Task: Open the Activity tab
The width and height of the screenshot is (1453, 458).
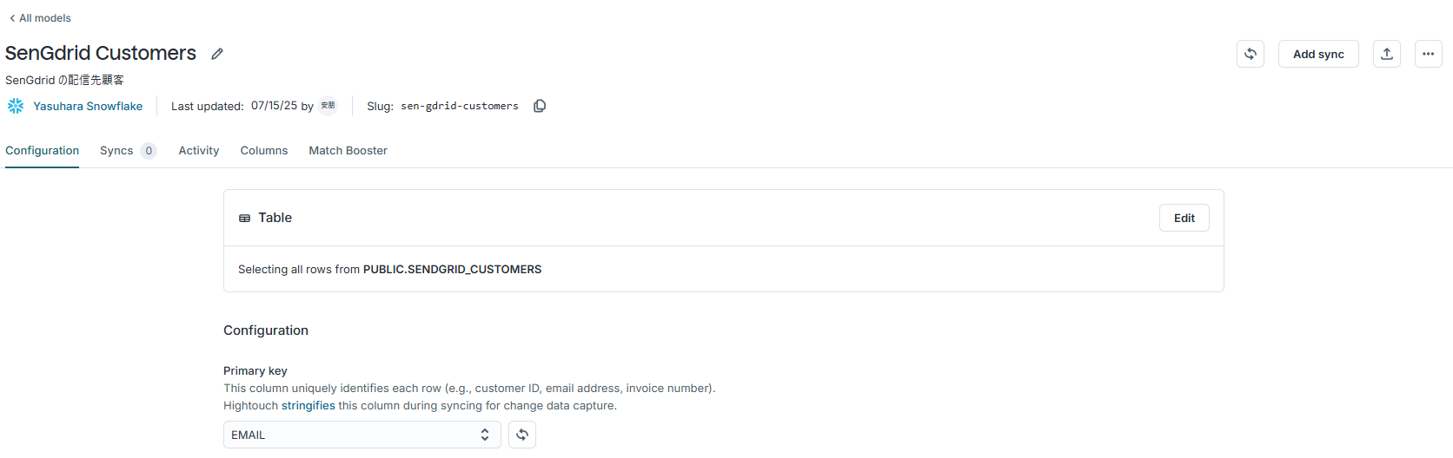Action: coord(199,151)
